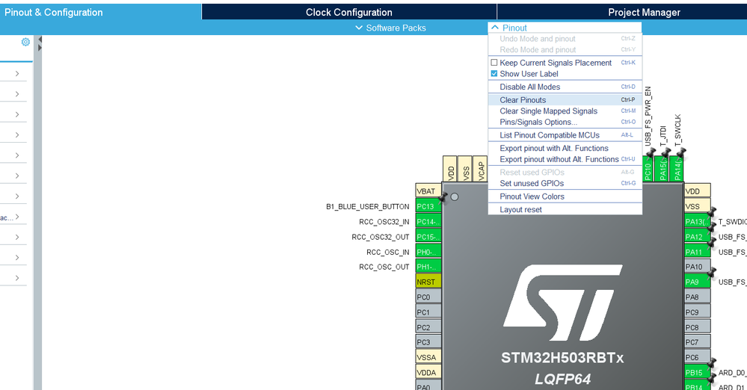Expand the category ending in 'ac...'

(17, 217)
